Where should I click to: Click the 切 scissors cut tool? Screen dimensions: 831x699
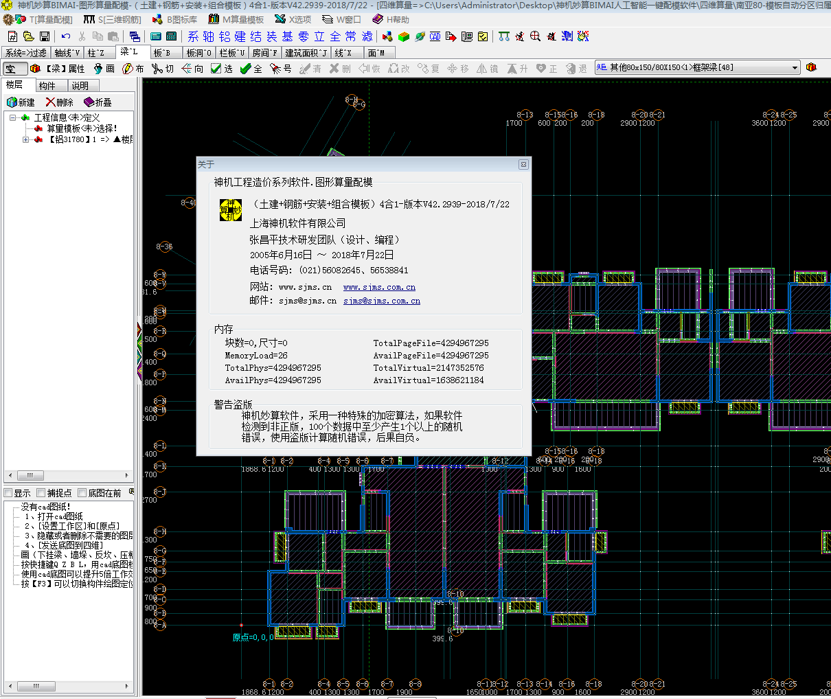pyautogui.click(x=163, y=69)
